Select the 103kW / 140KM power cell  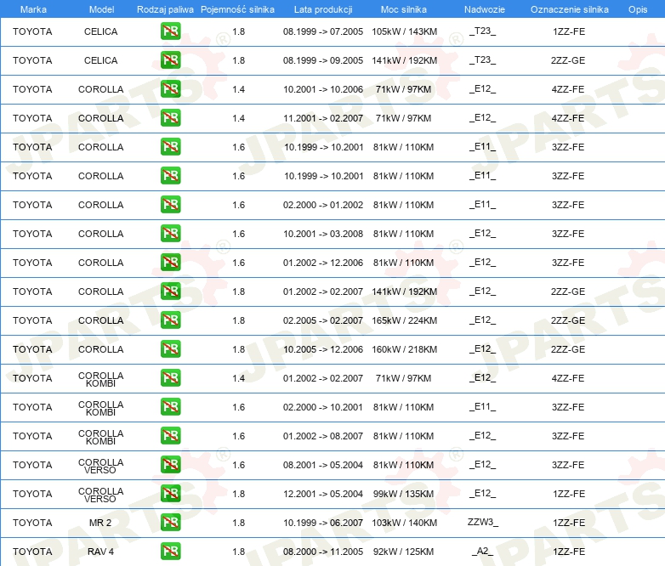click(404, 523)
